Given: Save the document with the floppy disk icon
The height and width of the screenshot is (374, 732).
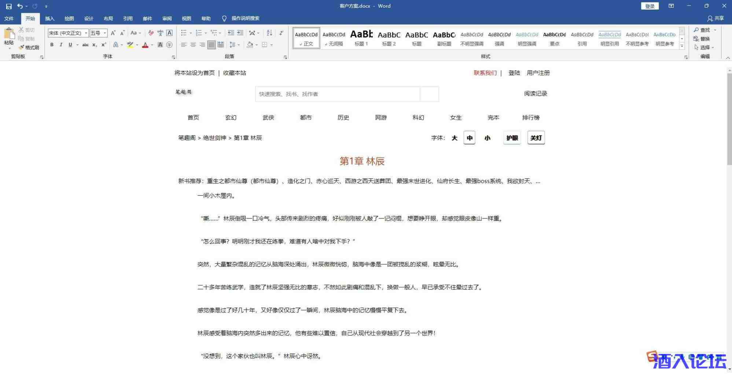Looking at the screenshot, I should tap(9, 6).
